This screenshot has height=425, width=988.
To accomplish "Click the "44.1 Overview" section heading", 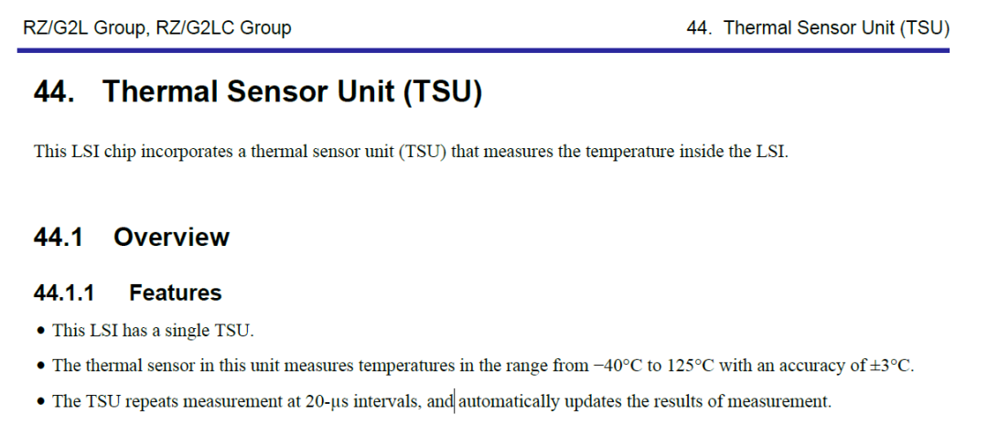I will (131, 238).
